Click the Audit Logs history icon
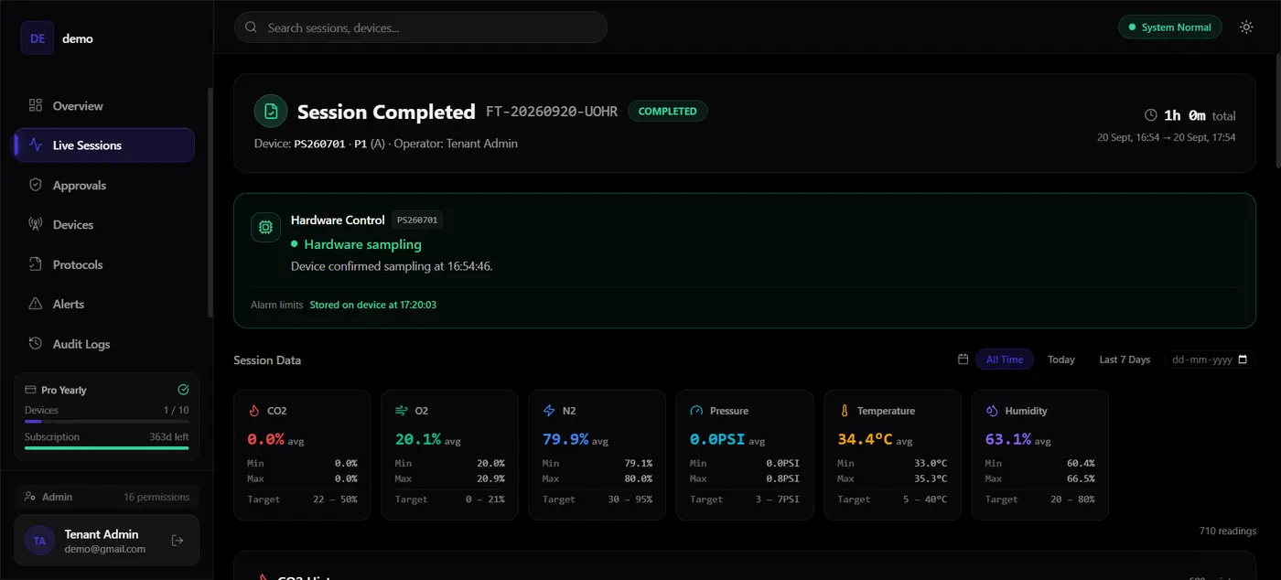 (x=36, y=344)
